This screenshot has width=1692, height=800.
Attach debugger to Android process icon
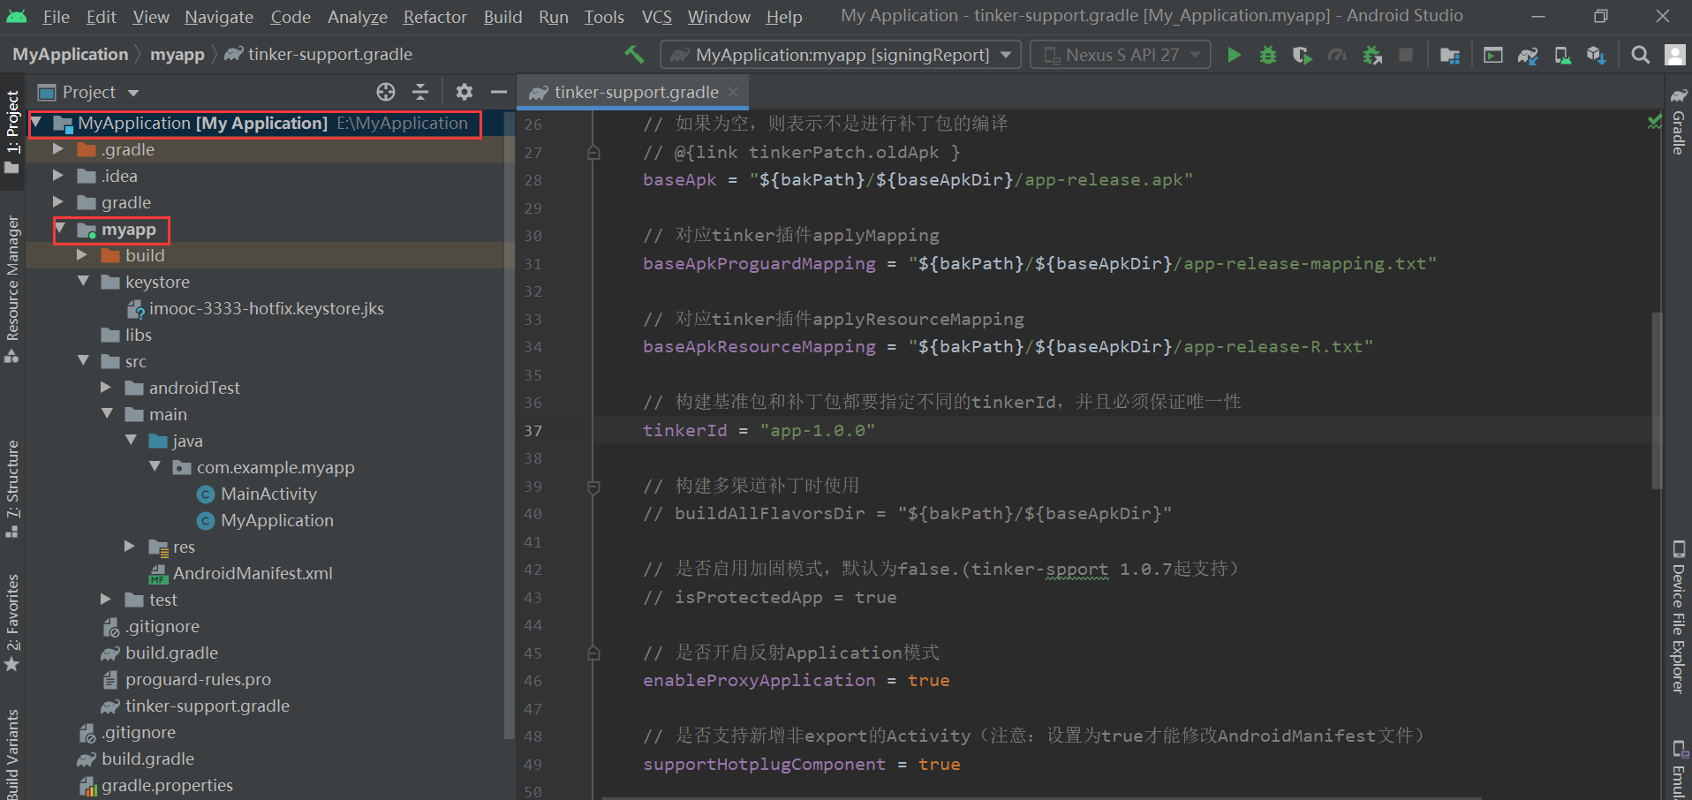[1371, 55]
